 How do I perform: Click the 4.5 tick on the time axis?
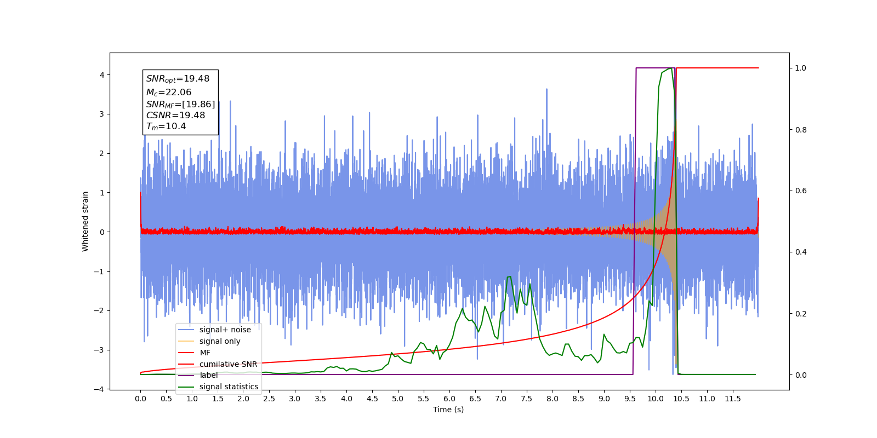[x=372, y=399]
